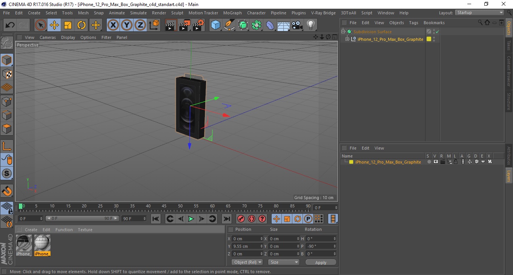
Task: Click the Y position input field
Action: pyautogui.click(x=247, y=246)
